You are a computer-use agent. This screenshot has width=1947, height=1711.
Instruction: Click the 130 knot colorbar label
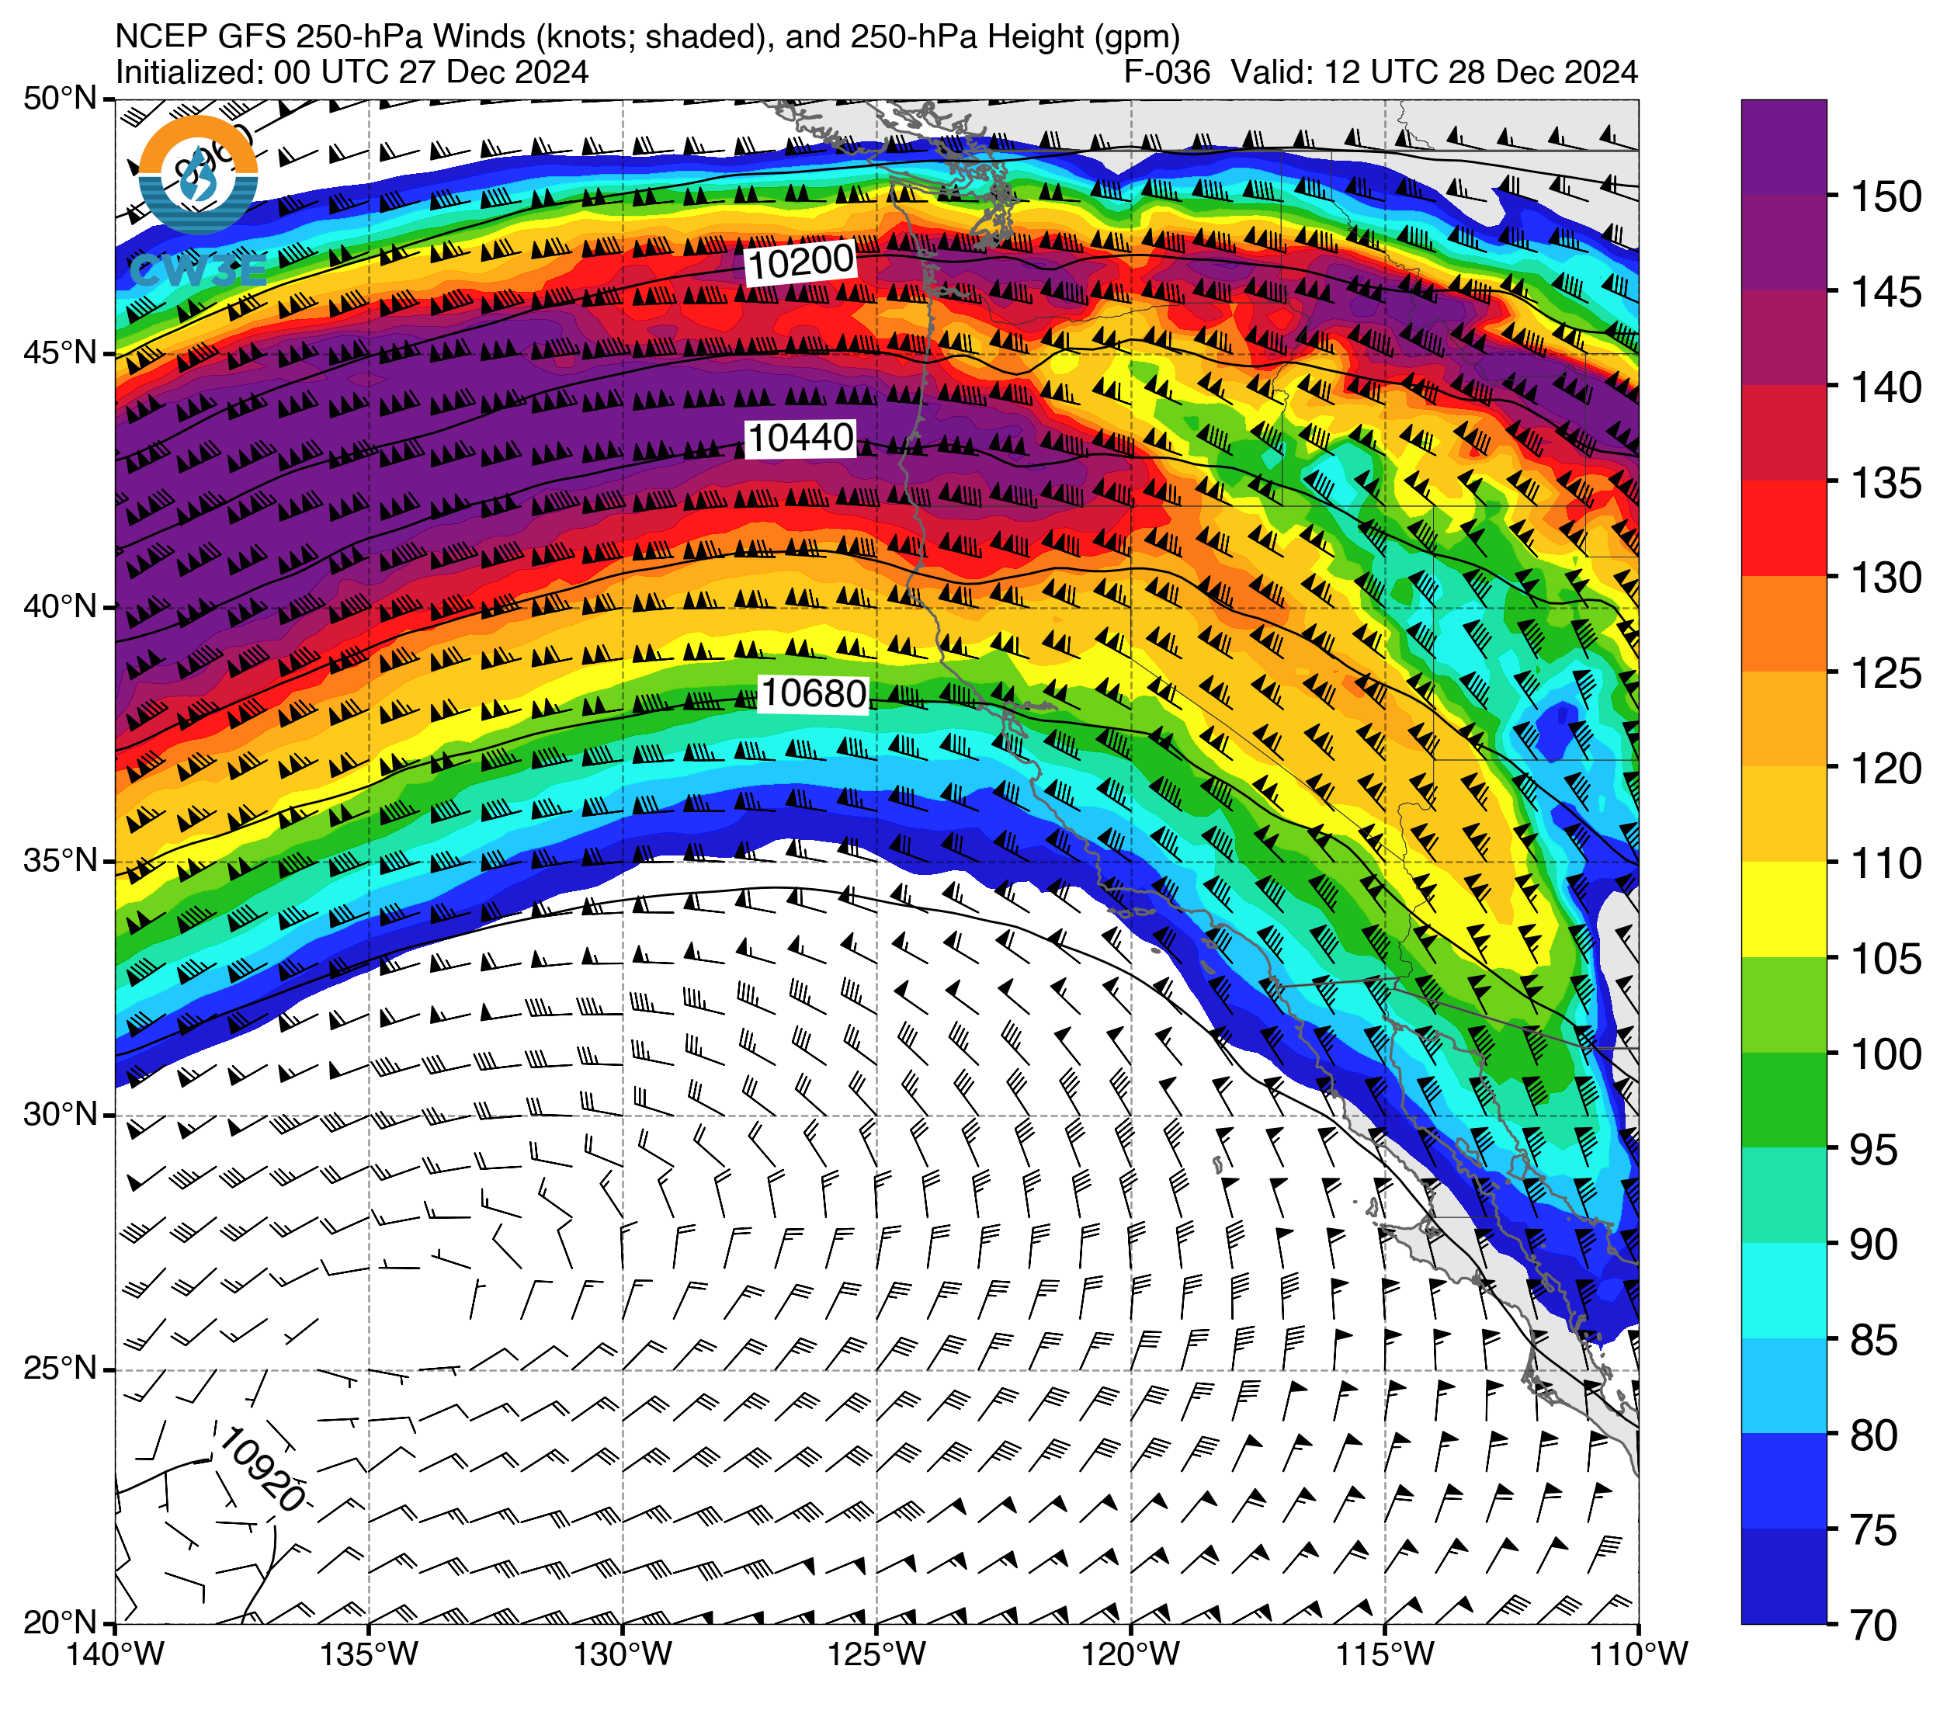[1886, 578]
